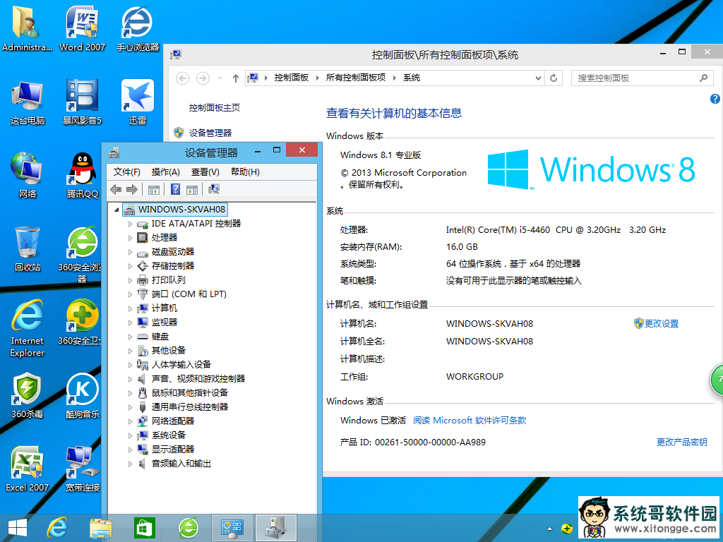
Task: Open the 回收站 desktop icon
Action: [28, 249]
